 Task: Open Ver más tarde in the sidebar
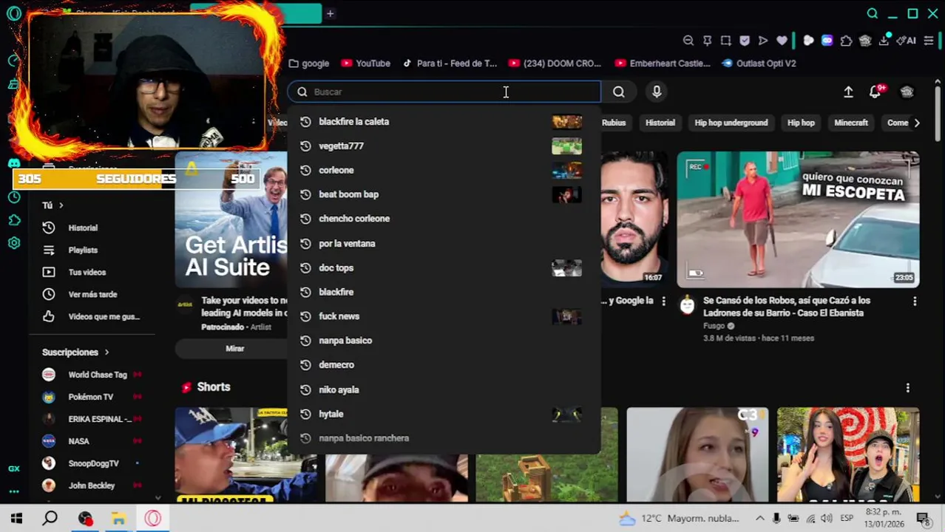point(92,295)
